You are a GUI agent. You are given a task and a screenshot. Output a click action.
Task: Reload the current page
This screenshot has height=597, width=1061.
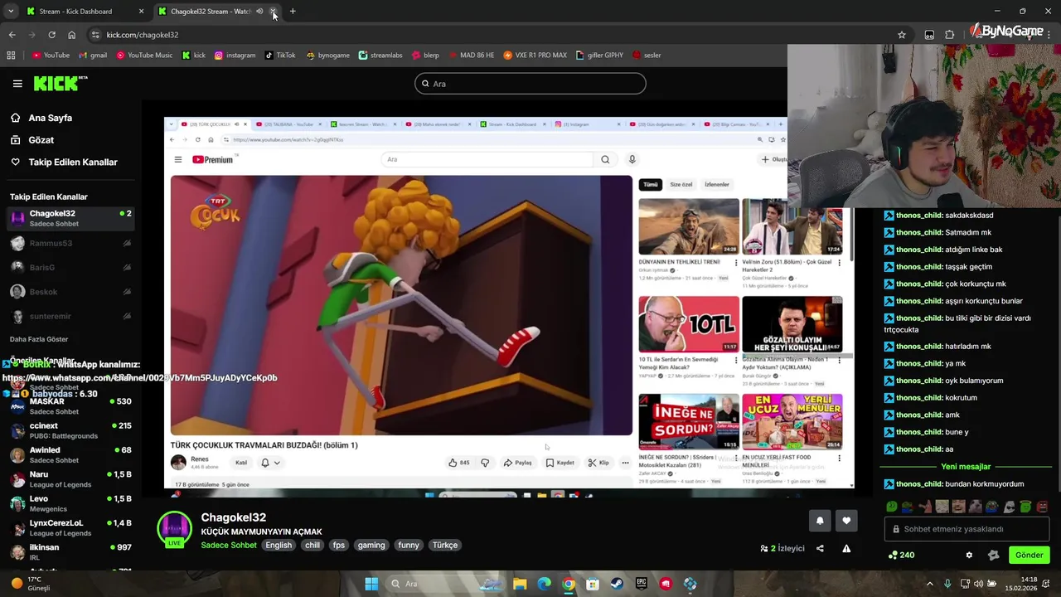pyautogui.click(x=51, y=35)
